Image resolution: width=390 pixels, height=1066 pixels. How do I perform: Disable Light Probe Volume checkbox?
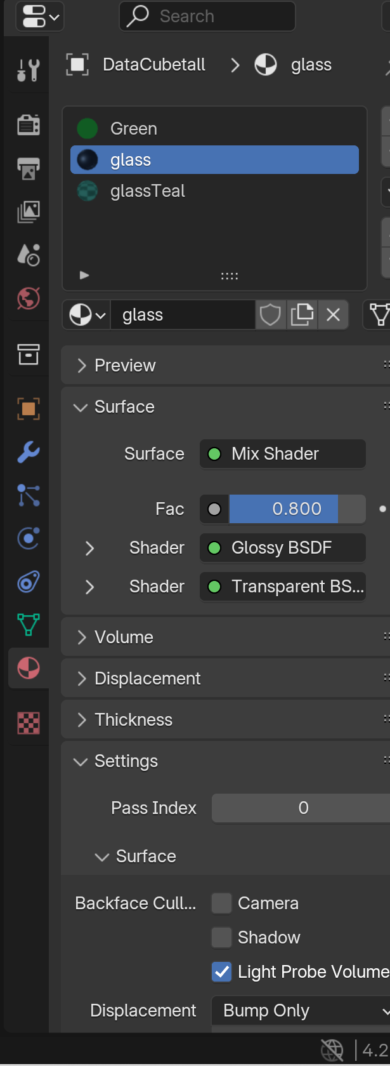click(221, 971)
